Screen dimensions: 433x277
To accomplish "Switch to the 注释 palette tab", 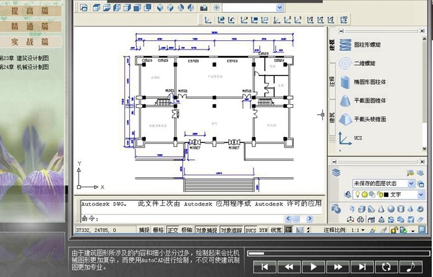I will [332, 82].
